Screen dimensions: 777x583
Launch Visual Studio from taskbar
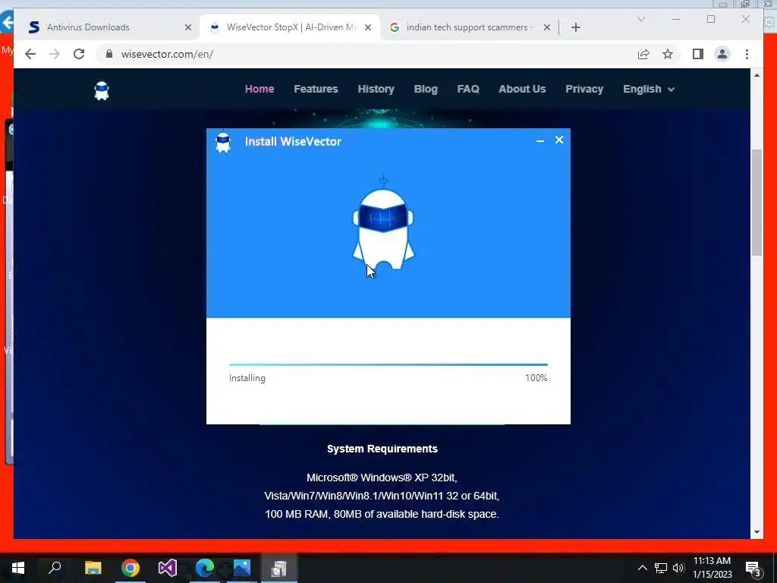[168, 568]
